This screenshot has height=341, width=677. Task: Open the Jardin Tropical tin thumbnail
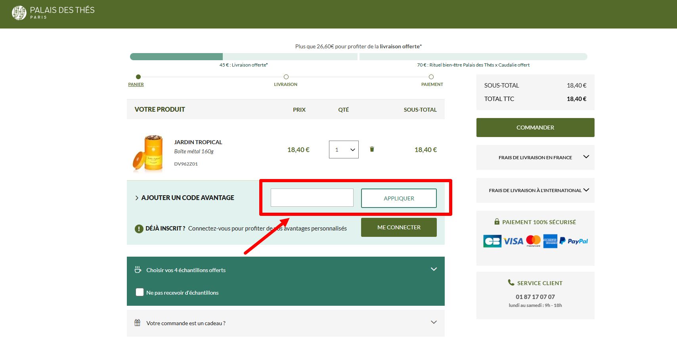pos(148,153)
